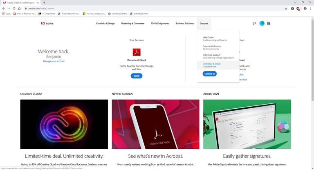Reload the page using browser refresh icon

pos(14,8)
